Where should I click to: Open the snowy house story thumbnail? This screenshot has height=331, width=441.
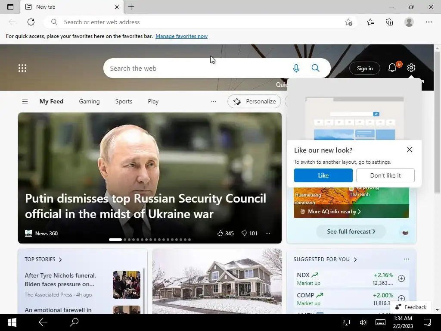pyautogui.click(x=217, y=281)
